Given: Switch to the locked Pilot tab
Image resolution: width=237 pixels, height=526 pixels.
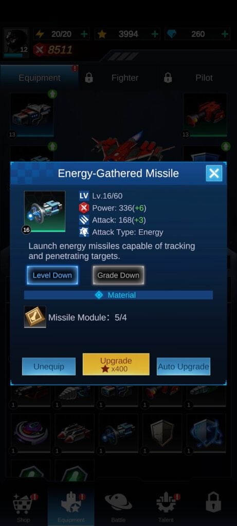Looking at the screenshot, I should (204, 78).
